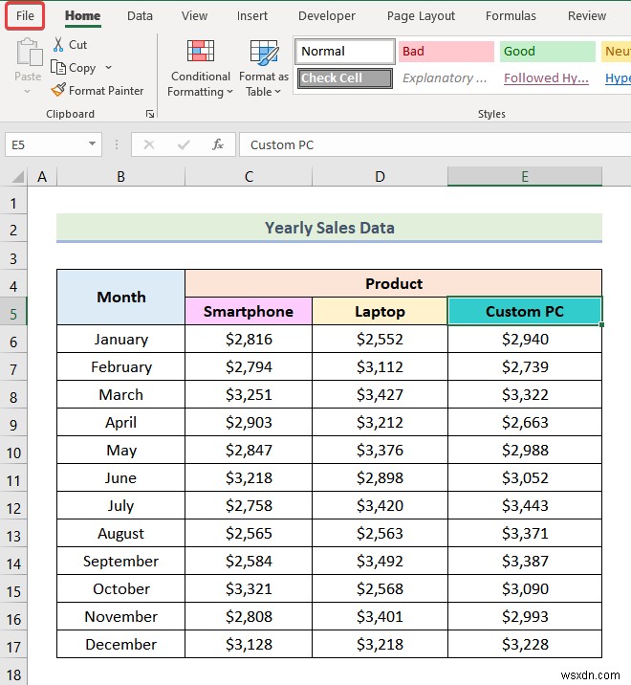Select the Product merged header cell

pos(394,283)
